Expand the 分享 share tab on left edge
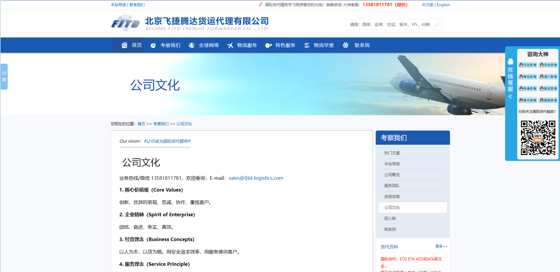 pos(4,77)
